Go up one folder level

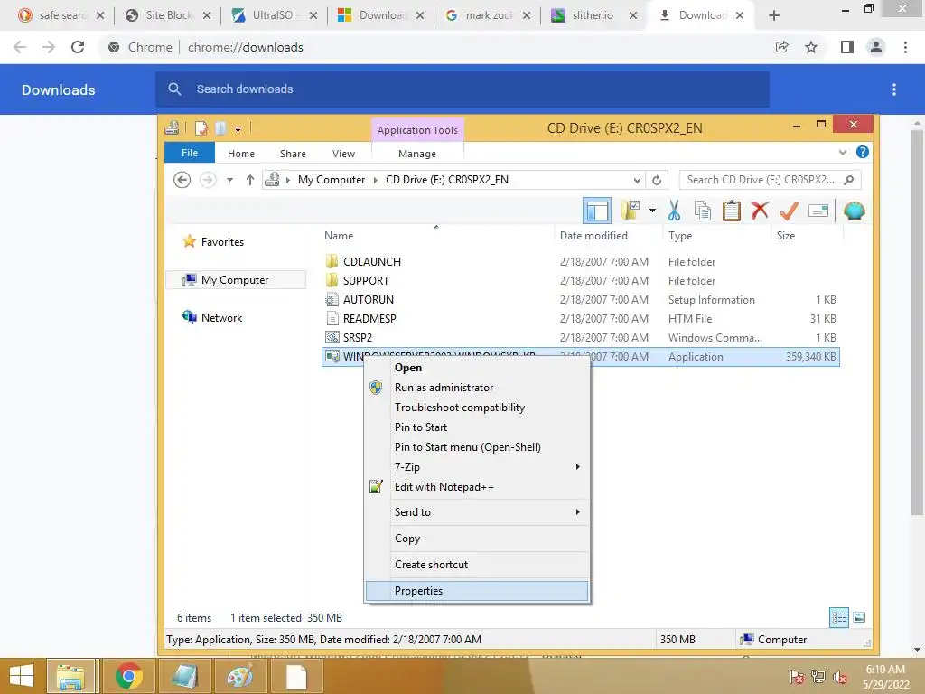click(x=250, y=180)
